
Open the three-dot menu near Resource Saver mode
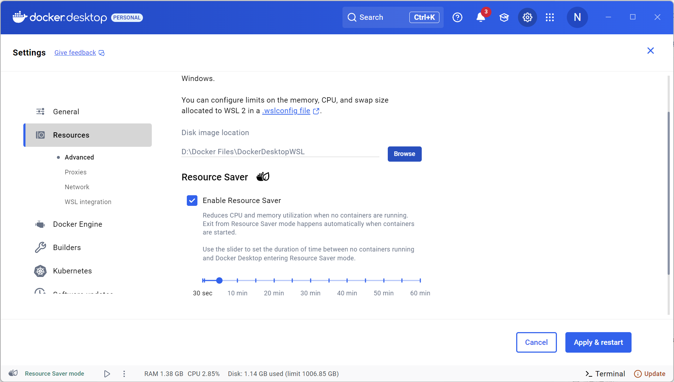pos(124,374)
